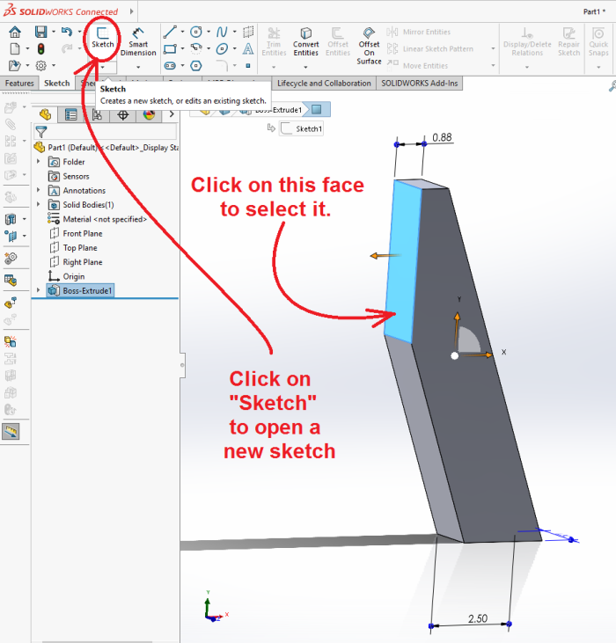
Task: Open the SOLIDWORKS Add-Ins tab
Action: click(x=419, y=84)
